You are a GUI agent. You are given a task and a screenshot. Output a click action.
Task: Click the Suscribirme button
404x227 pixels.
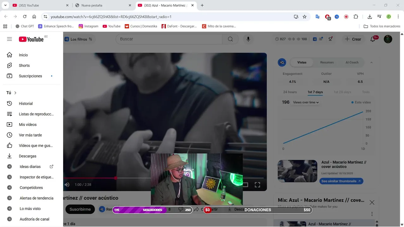pyautogui.click(x=80, y=209)
